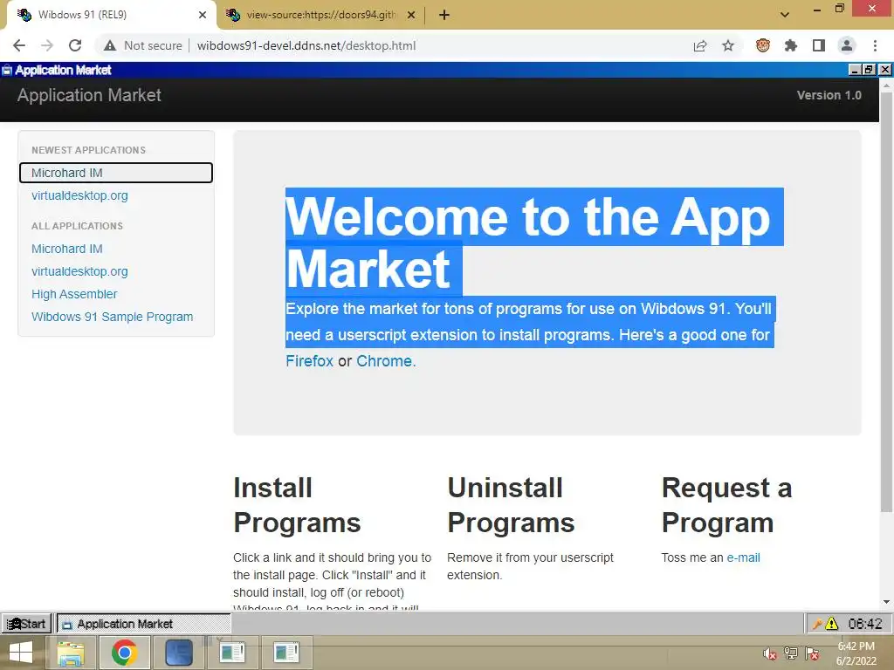Open virtualdesktop.org under Newest Applications
This screenshot has width=894, height=670.
[79, 195]
